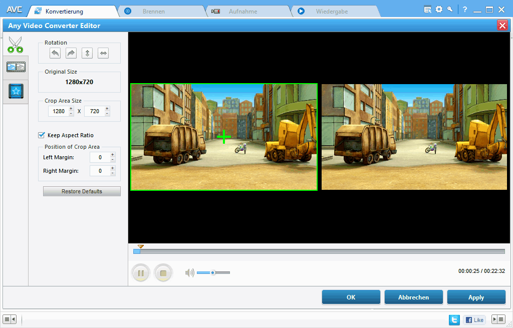The width and height of the screenshot is (513, 328).
Task: Decrease crop width with minus stepper
Action: point(71,114)
